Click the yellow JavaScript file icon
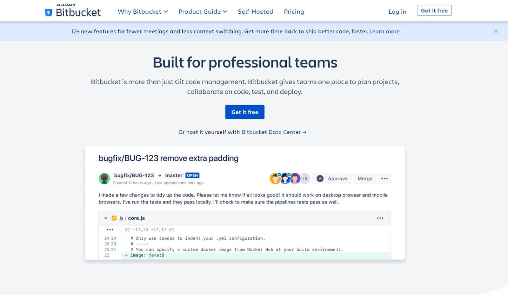 tap(114, 218)
